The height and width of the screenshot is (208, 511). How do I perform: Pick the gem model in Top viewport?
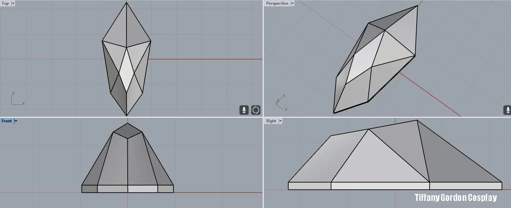coord(126,59)
